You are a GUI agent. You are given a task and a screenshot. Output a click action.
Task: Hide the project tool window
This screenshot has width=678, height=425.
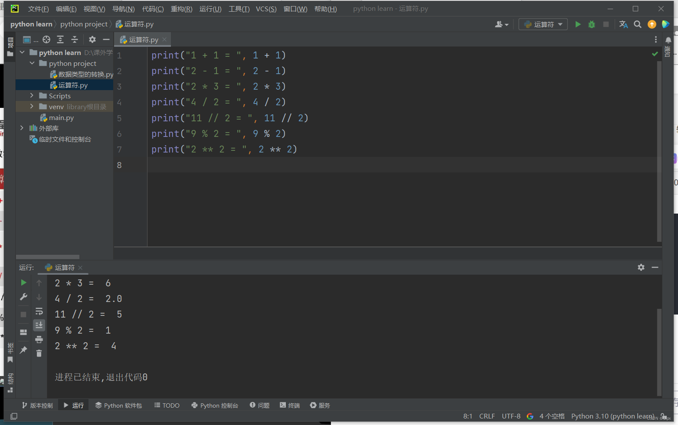point(106,39)
